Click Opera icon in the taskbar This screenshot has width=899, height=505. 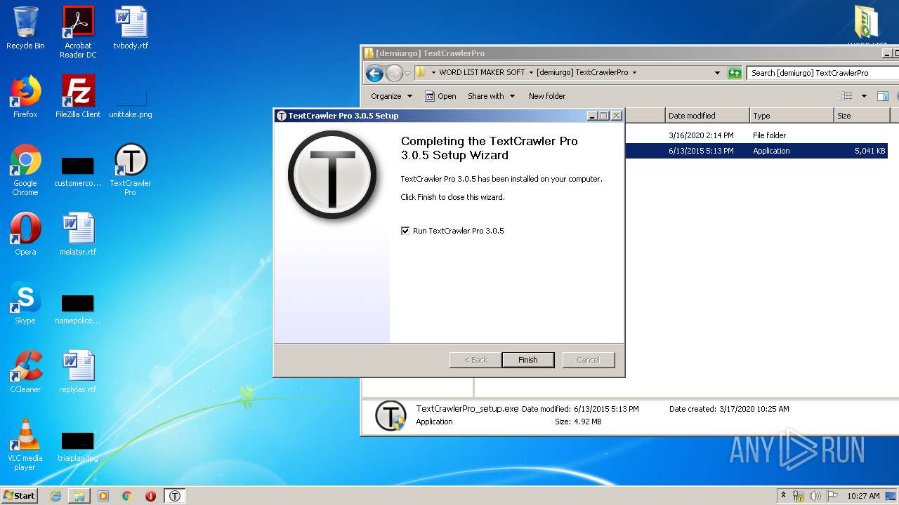(x=150, y=496)
